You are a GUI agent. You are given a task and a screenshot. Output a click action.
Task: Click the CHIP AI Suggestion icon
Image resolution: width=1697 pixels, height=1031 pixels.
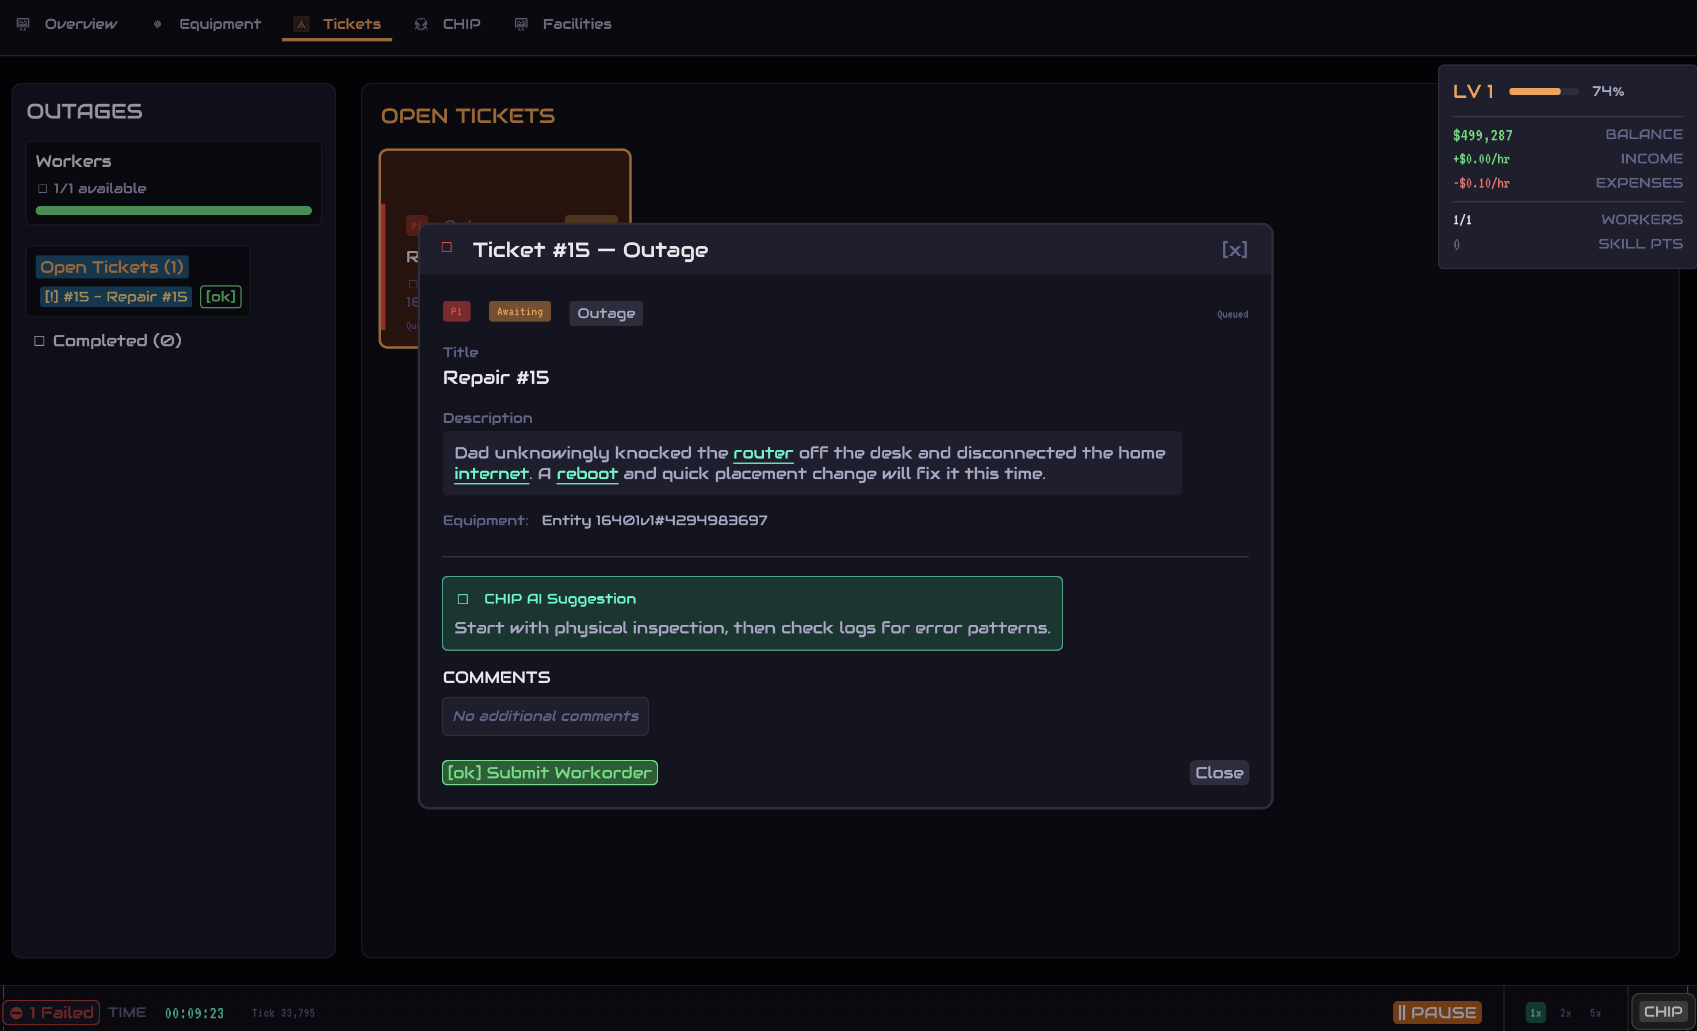463,599
